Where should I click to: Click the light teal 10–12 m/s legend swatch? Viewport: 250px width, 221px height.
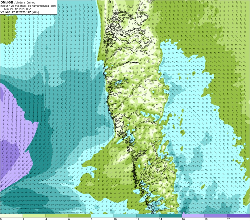coord(125,216)
